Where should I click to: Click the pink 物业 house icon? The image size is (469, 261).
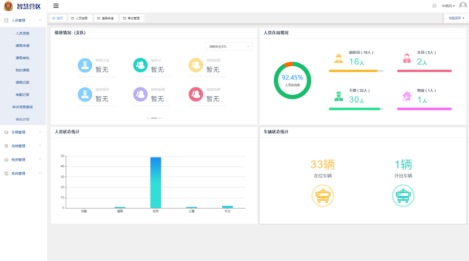coord(407,96)
